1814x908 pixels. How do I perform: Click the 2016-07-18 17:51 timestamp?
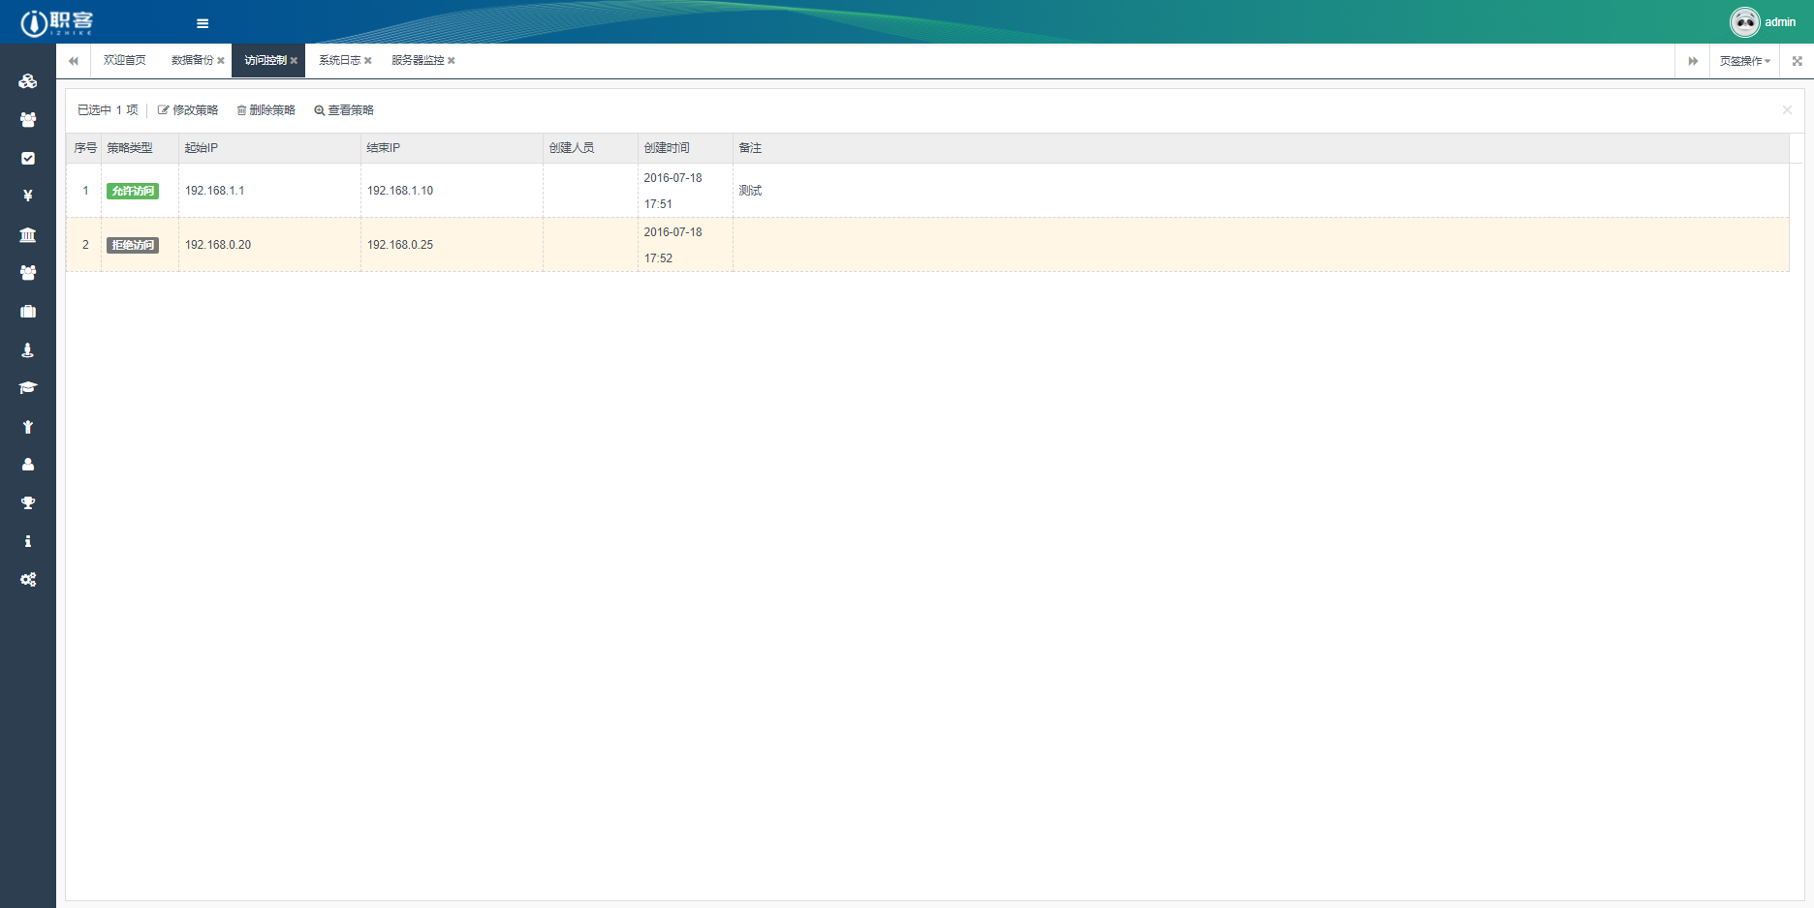685,191
